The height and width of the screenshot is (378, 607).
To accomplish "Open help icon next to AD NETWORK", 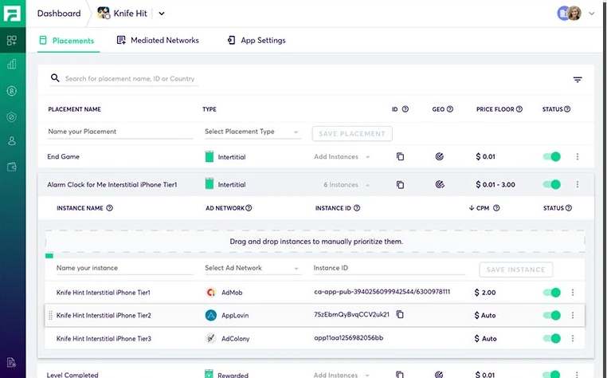I will click(x=249, y=208).
